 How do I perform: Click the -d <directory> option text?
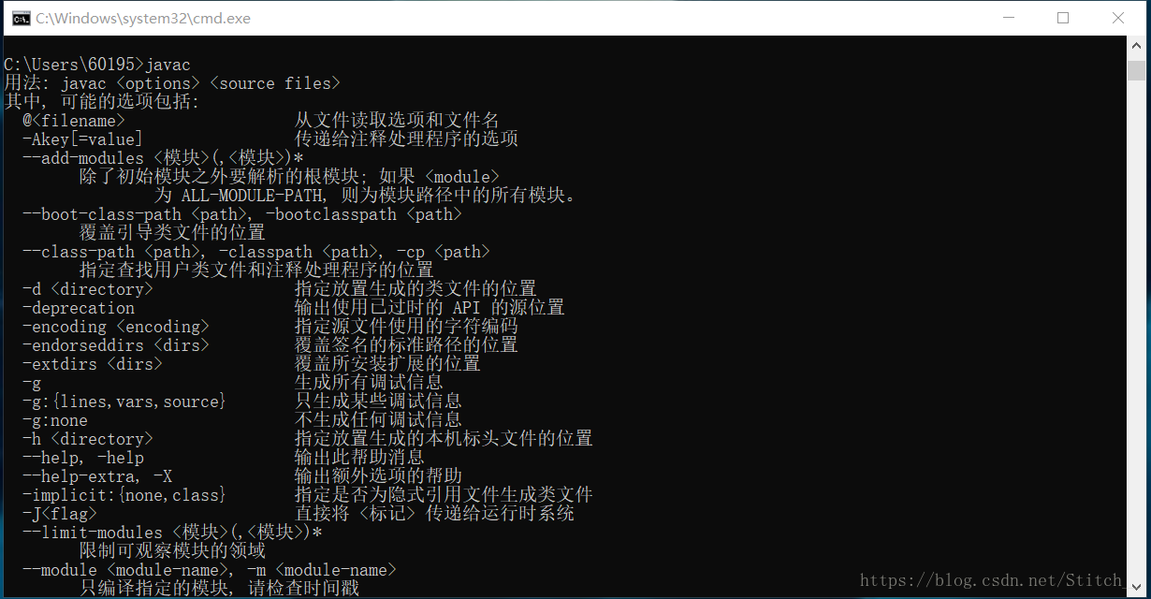(x=88, y=289)
